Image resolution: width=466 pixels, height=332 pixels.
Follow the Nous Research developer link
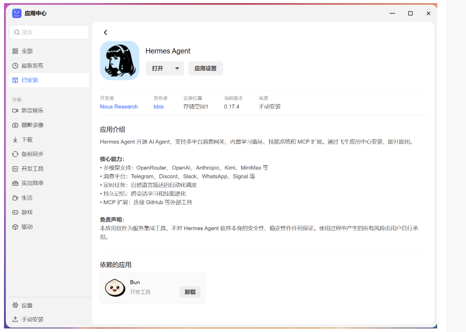(119, 107)
